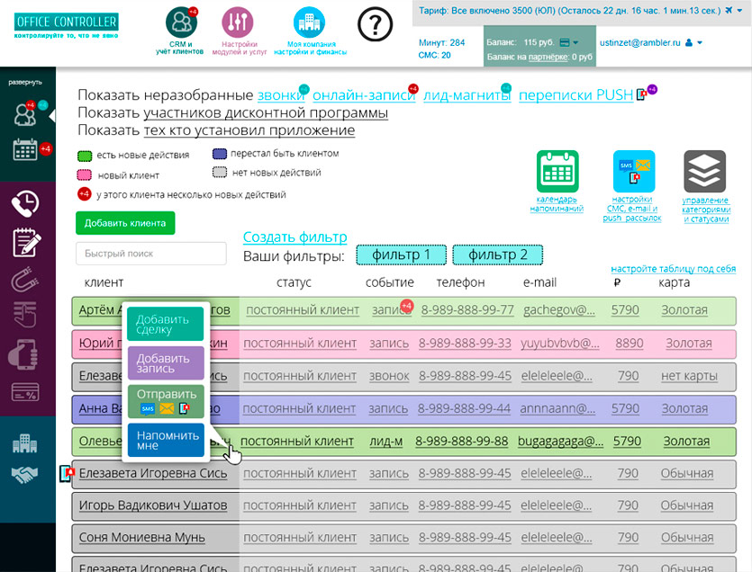Expand the tariff dropdown arrow
This screenshot has width=752, height=572.
coord(739,11)
